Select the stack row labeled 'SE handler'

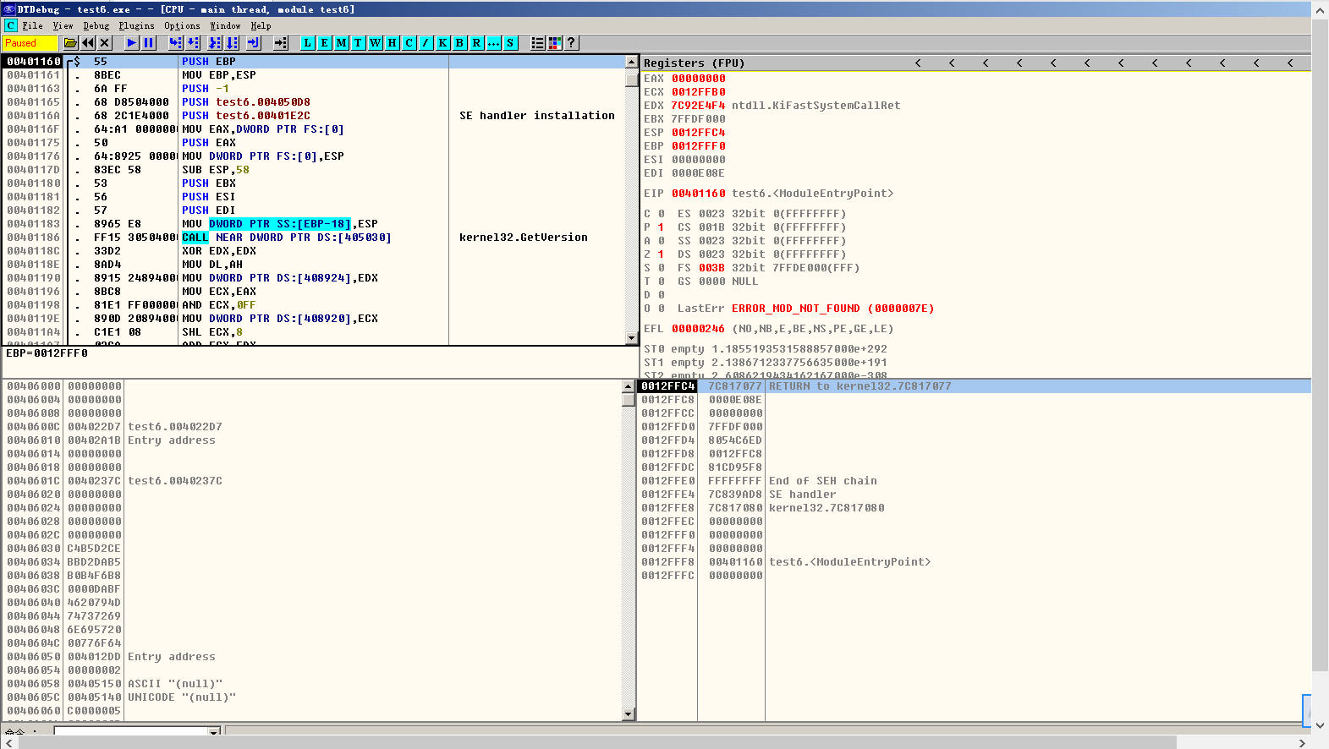coord(975,495)
